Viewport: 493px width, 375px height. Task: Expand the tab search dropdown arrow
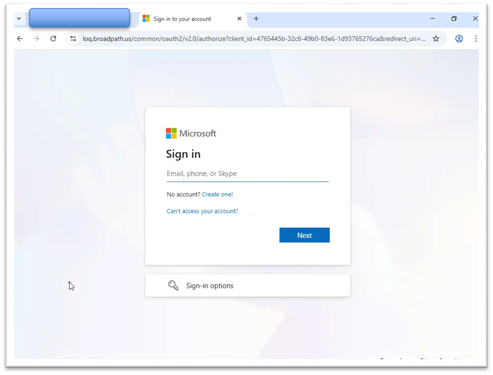pos(19,18)
